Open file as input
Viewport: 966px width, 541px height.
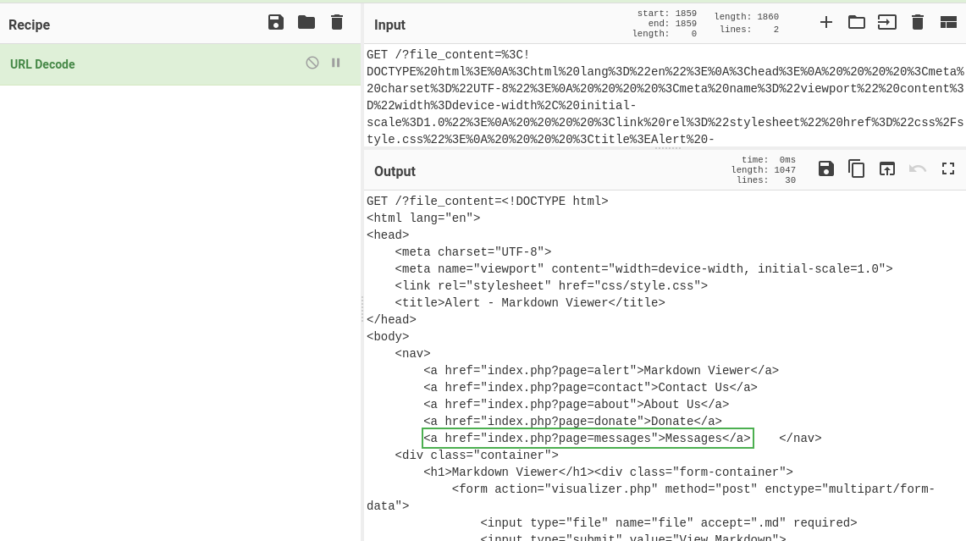[x=887, y=23]
